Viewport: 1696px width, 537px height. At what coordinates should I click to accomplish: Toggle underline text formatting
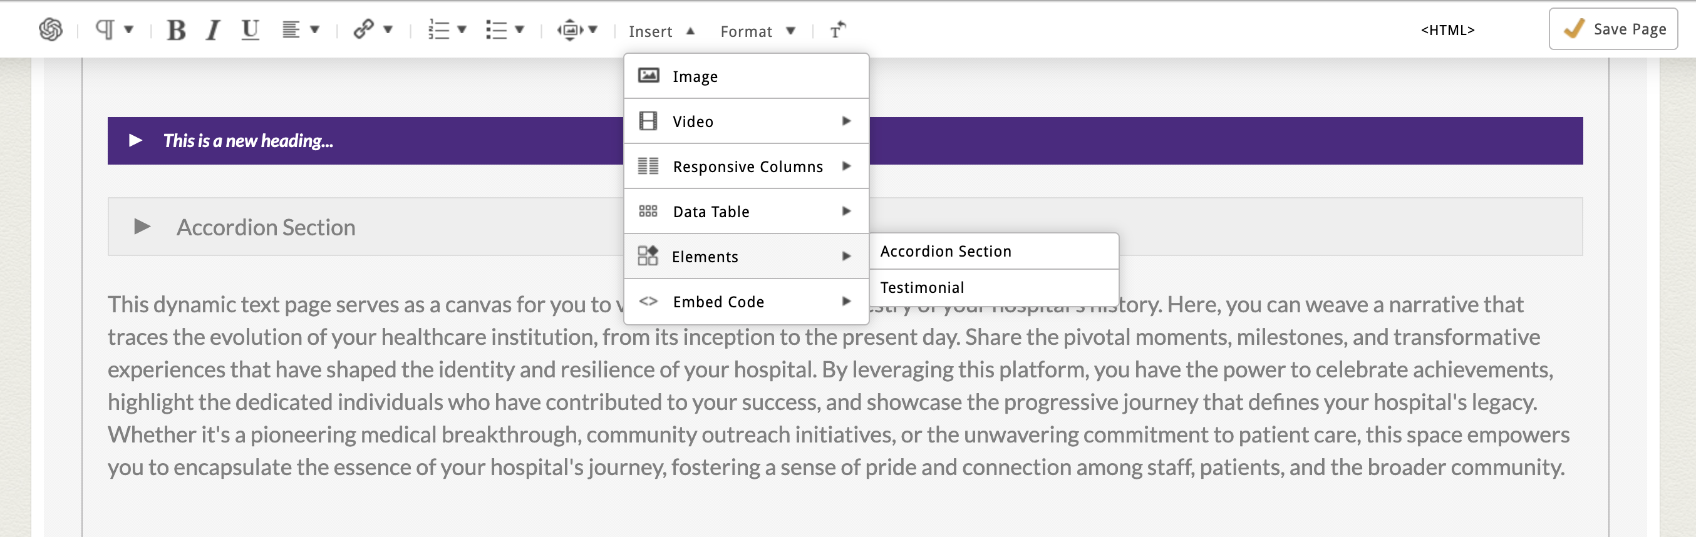point(250,30)
